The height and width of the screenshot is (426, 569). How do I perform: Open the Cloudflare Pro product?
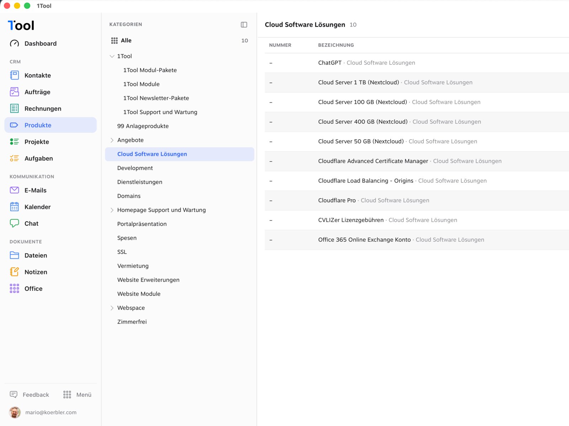click(416, 200)
